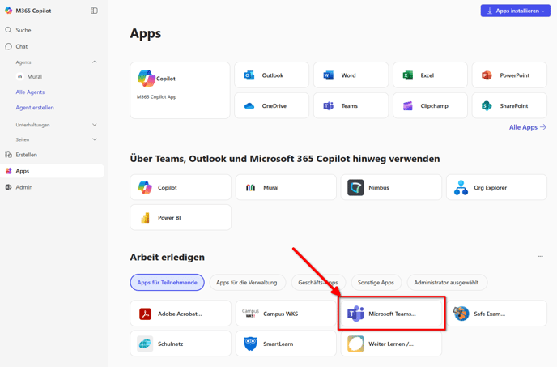This screenshot has width=557, height=367.
Task: Click the Agent erstellen link
Action: (35, 108)
